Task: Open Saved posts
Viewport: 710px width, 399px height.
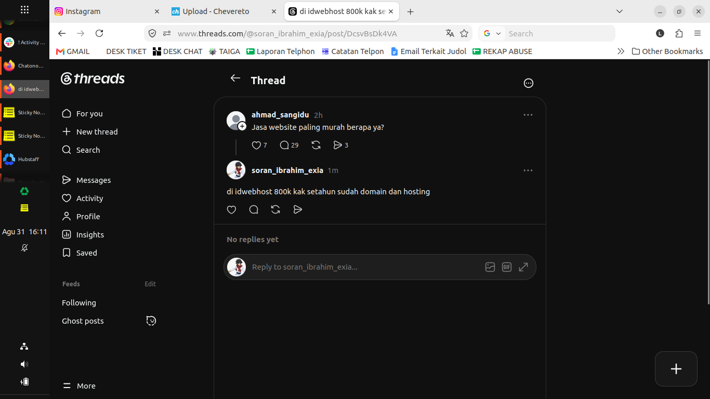Action: point(80,253)
